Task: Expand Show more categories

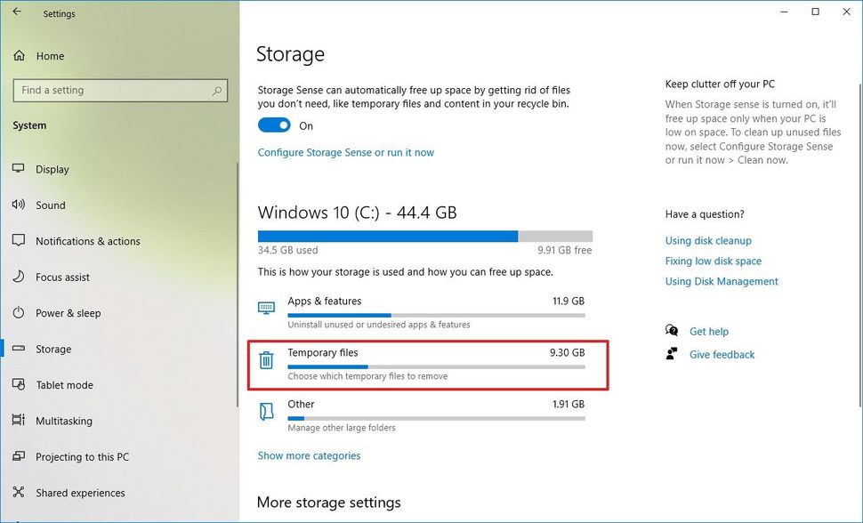Action: (x=309, y=455)
